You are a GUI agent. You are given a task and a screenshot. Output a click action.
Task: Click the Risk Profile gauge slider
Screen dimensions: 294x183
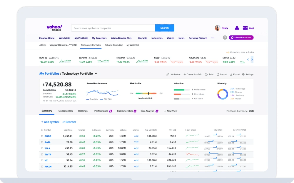146,93
